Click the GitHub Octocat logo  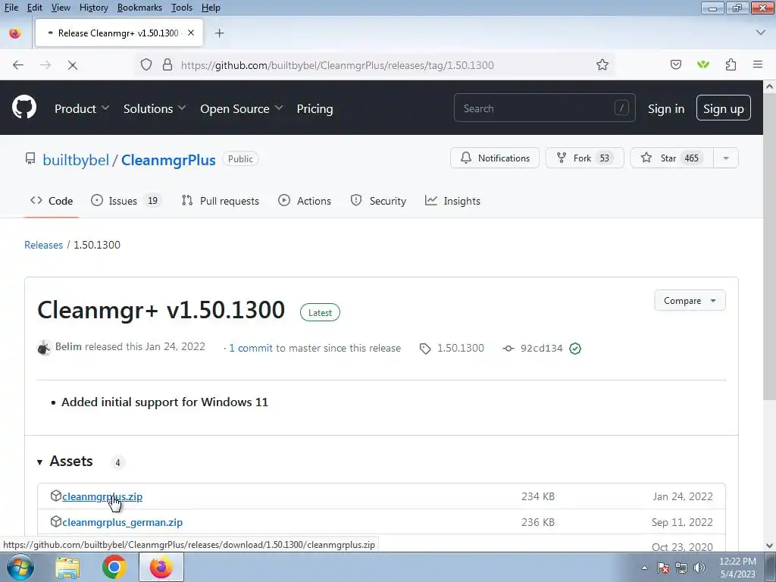[23, 107]
